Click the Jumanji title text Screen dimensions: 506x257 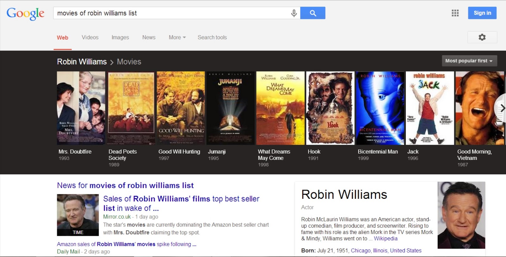[x=217, y=152]
